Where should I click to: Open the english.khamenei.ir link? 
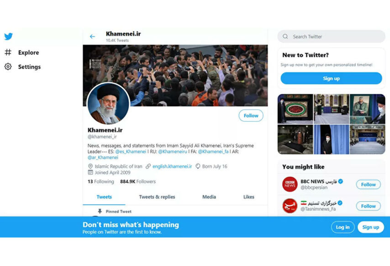(x=172, y=166)
